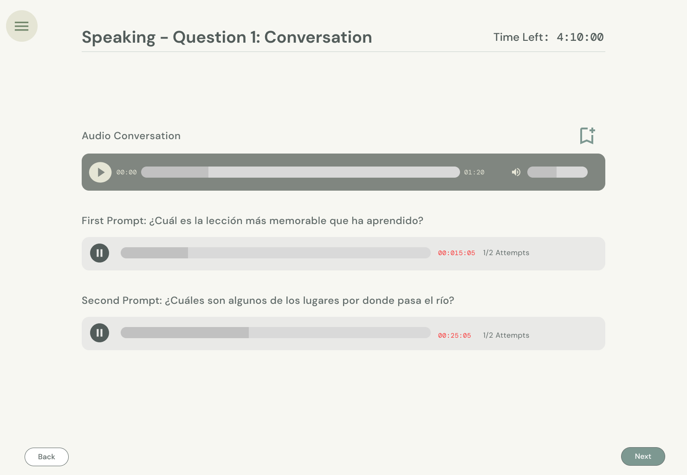Open the hamburger menu

pos(22,26)
